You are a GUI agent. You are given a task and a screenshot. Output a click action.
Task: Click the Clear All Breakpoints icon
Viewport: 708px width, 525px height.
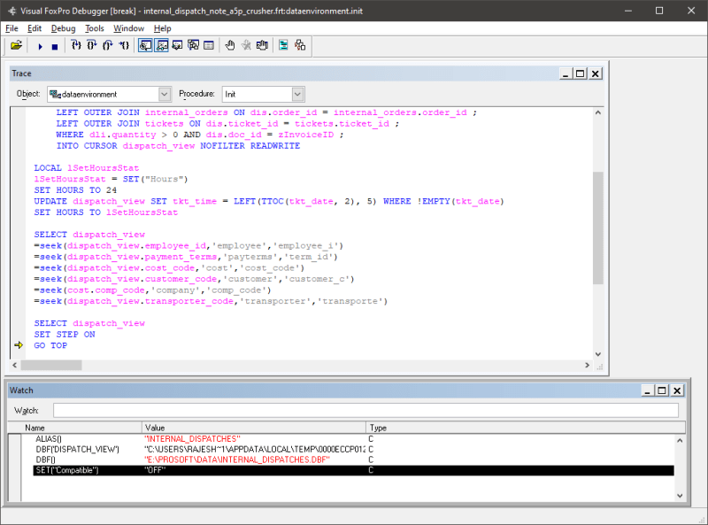tap(246, 45)
